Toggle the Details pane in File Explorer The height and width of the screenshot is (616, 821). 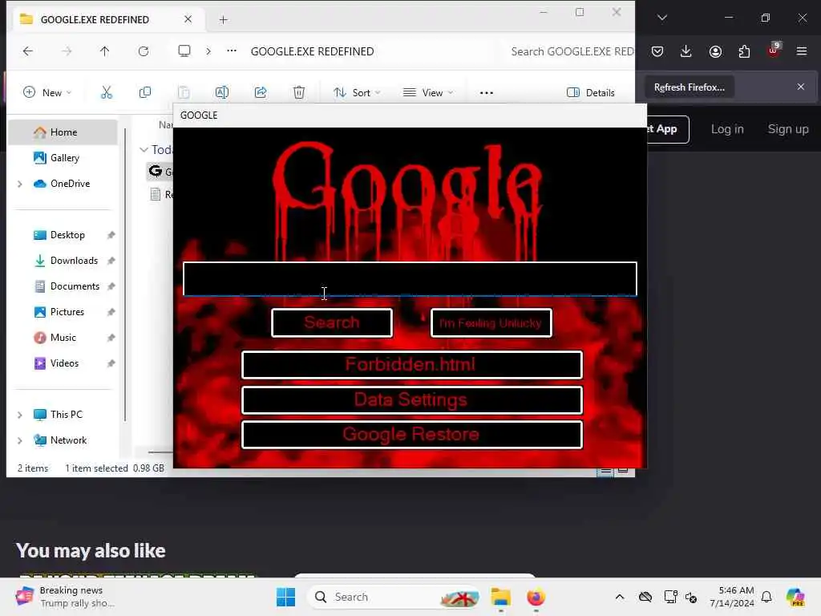point(591,93)
